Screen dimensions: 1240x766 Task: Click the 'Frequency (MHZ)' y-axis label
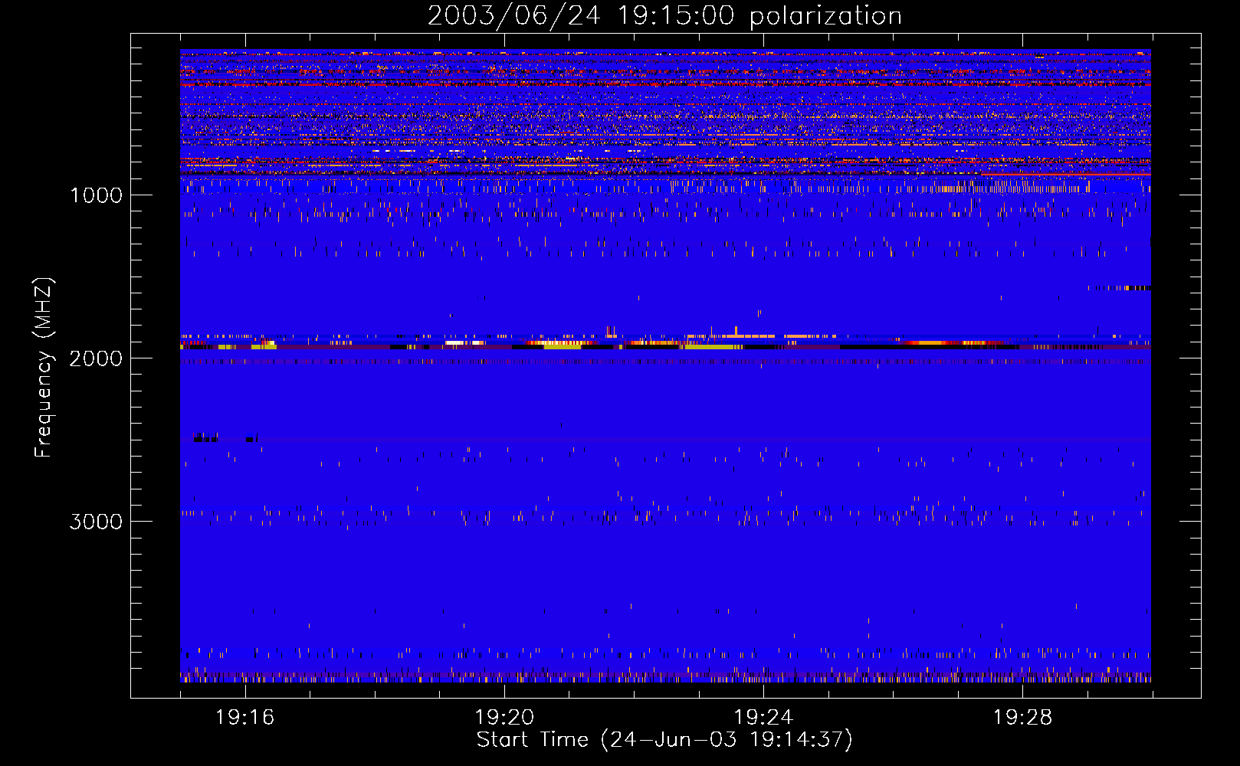(44, 368)
